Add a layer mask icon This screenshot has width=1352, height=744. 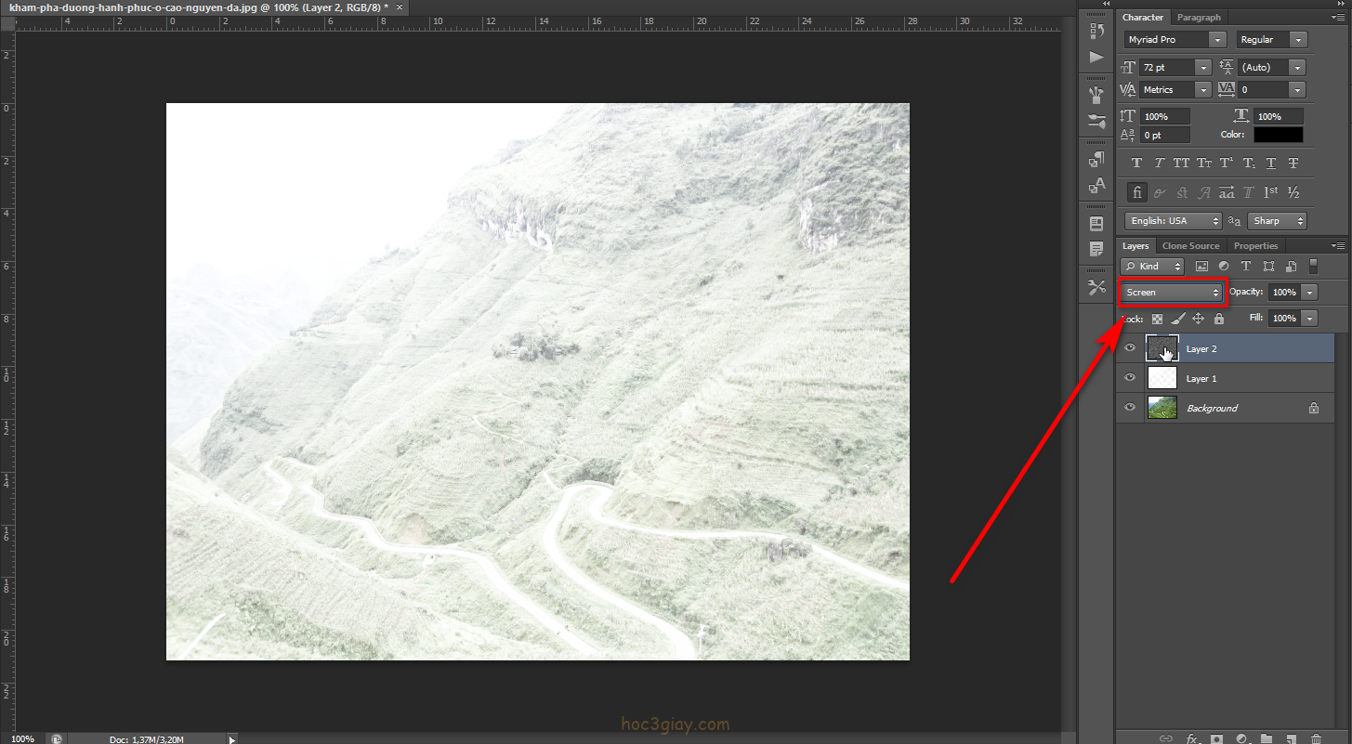click(1216, 738)
